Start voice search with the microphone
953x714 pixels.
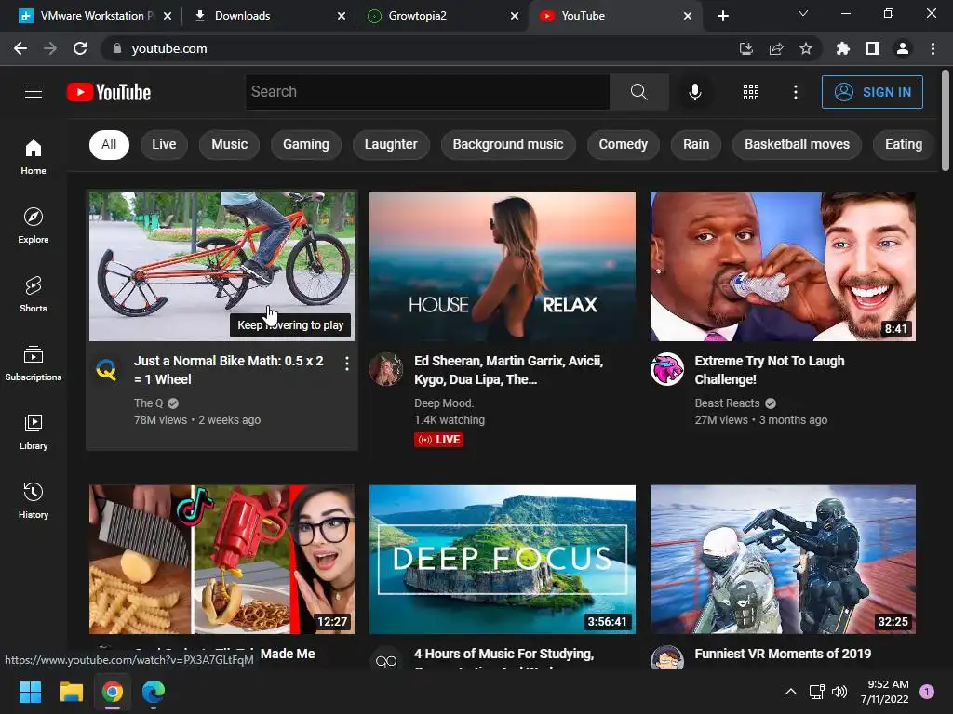click(694, 92)
